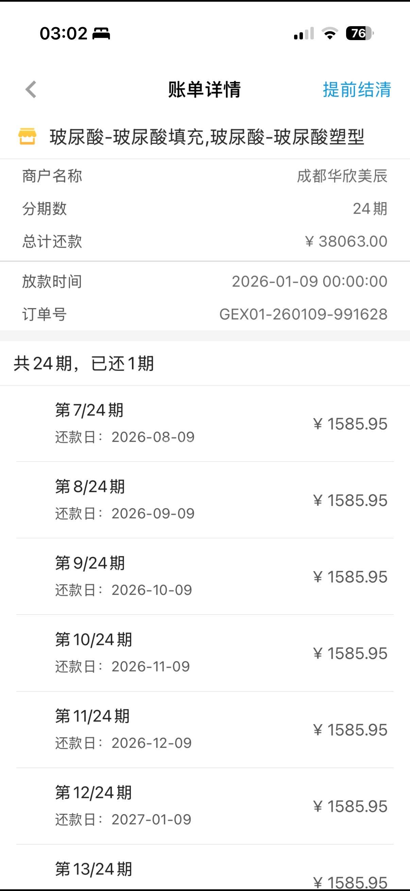Tap the 第11/24期 installment item

tap(205, 730)
